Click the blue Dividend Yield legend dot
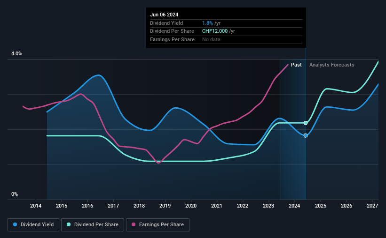The width and height of the screenshot is (386, 238). (15, 224)
